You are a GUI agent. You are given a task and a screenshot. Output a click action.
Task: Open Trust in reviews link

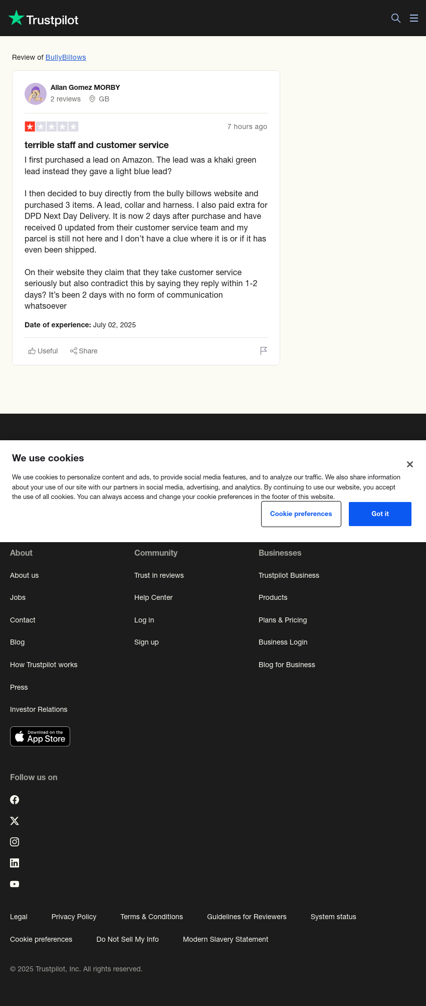pos(159,575)
